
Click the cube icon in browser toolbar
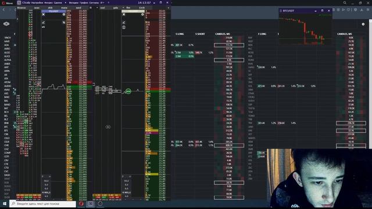tap(355, 10)
